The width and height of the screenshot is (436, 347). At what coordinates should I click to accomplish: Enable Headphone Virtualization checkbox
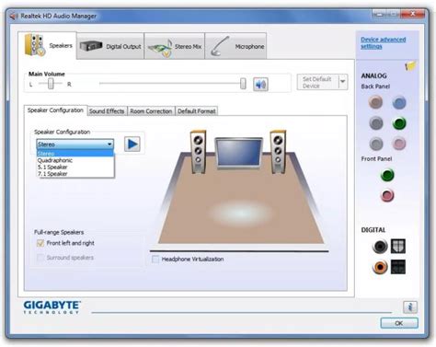click(155, 260)
